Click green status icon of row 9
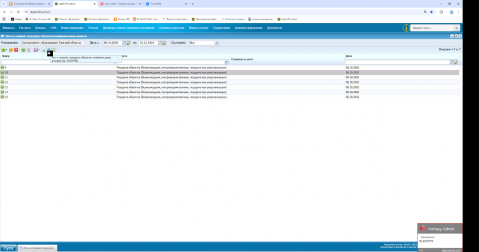Image resolution: width=479 pixels, height=252 pixels. tap(2, 67)
